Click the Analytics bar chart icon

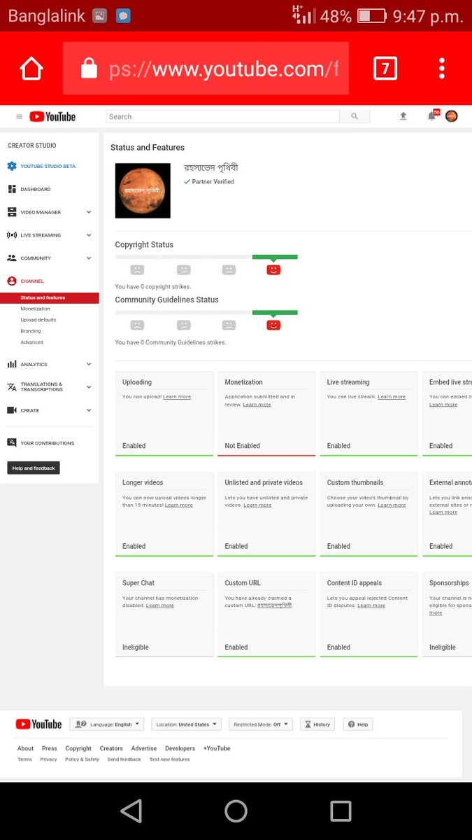coord(12,364)
